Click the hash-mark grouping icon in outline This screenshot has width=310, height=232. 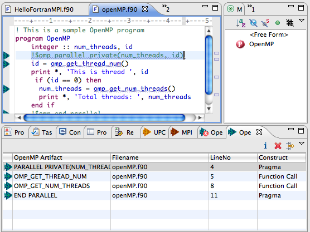coord(290,23)
